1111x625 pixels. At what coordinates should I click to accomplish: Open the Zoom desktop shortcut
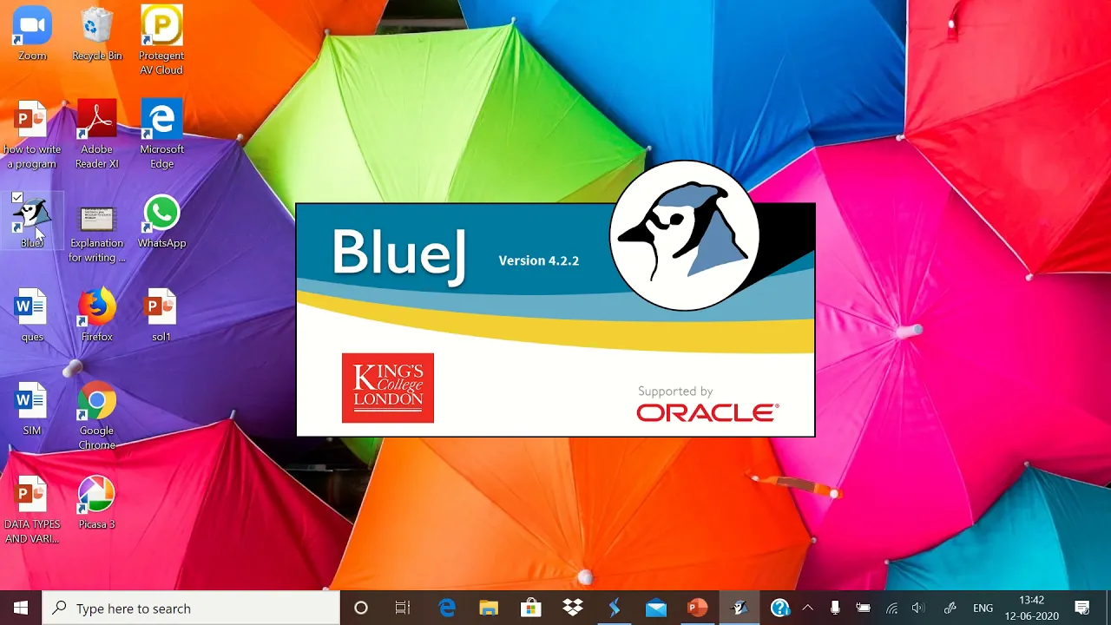coord(32,33)
